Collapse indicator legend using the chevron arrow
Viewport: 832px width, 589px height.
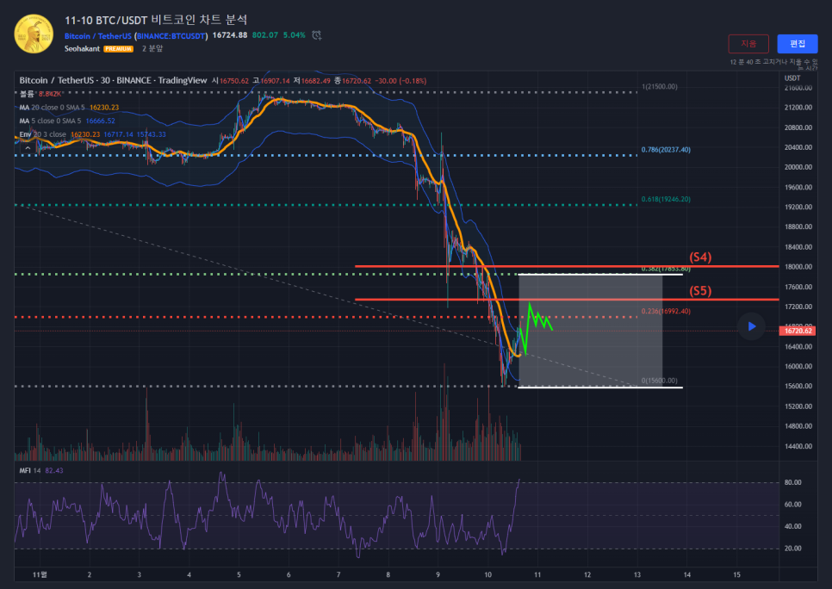pos(28,148)
